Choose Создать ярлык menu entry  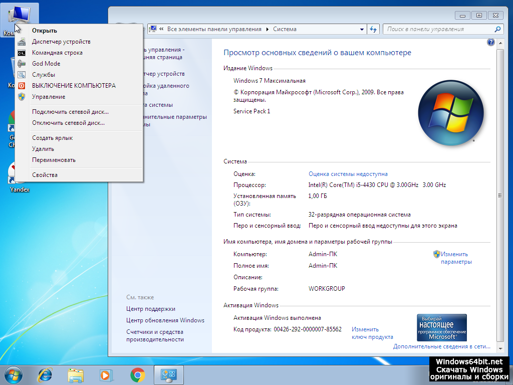[52, 138]
